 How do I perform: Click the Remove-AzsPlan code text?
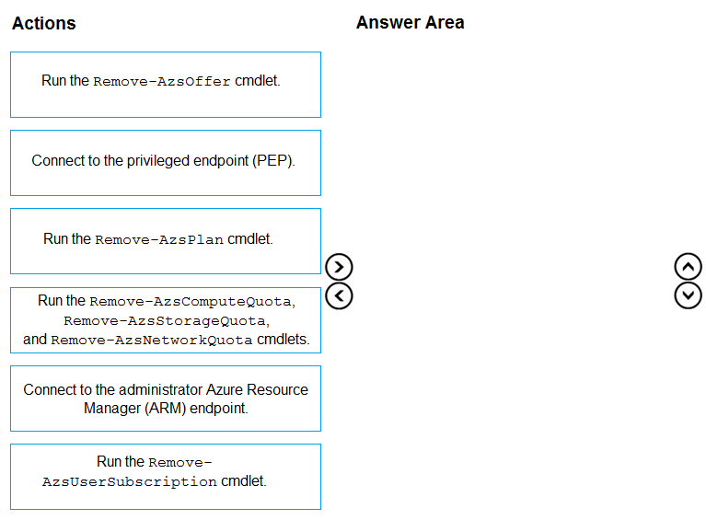pos(159,240)
